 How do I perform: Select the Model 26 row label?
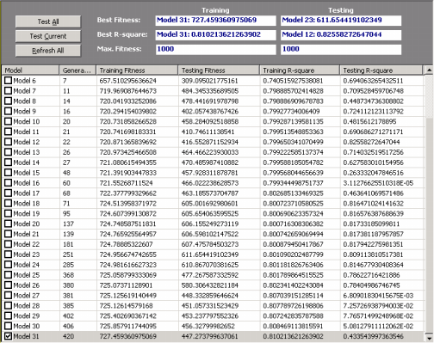point(27,285)
